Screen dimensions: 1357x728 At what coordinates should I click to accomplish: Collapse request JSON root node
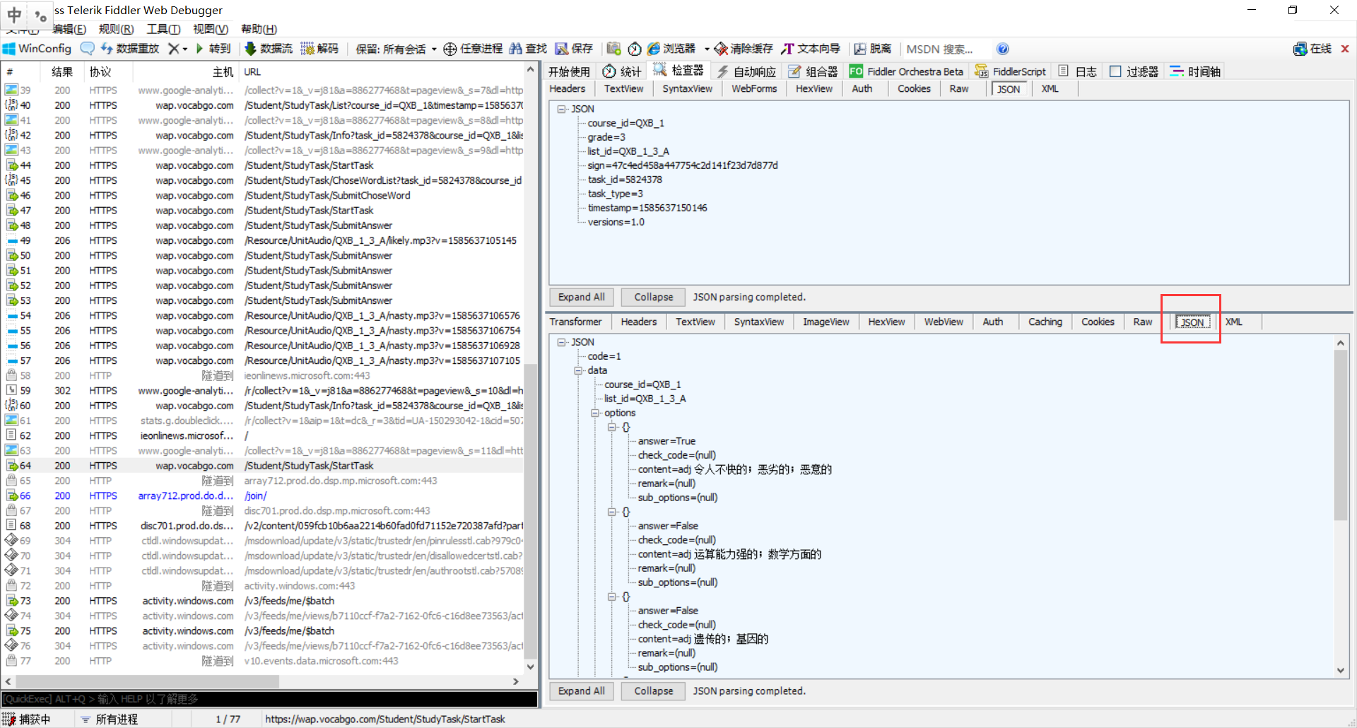pos(561,109)
